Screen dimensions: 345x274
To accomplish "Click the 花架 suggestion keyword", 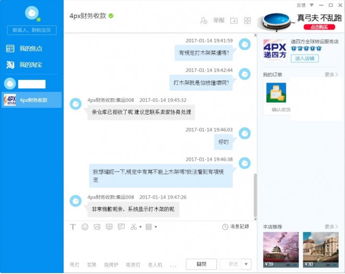I will pos(92,265).
